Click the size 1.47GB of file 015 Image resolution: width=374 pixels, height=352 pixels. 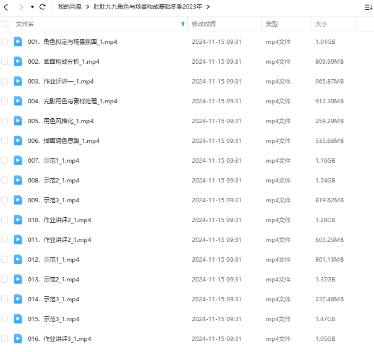pos(325,319)
